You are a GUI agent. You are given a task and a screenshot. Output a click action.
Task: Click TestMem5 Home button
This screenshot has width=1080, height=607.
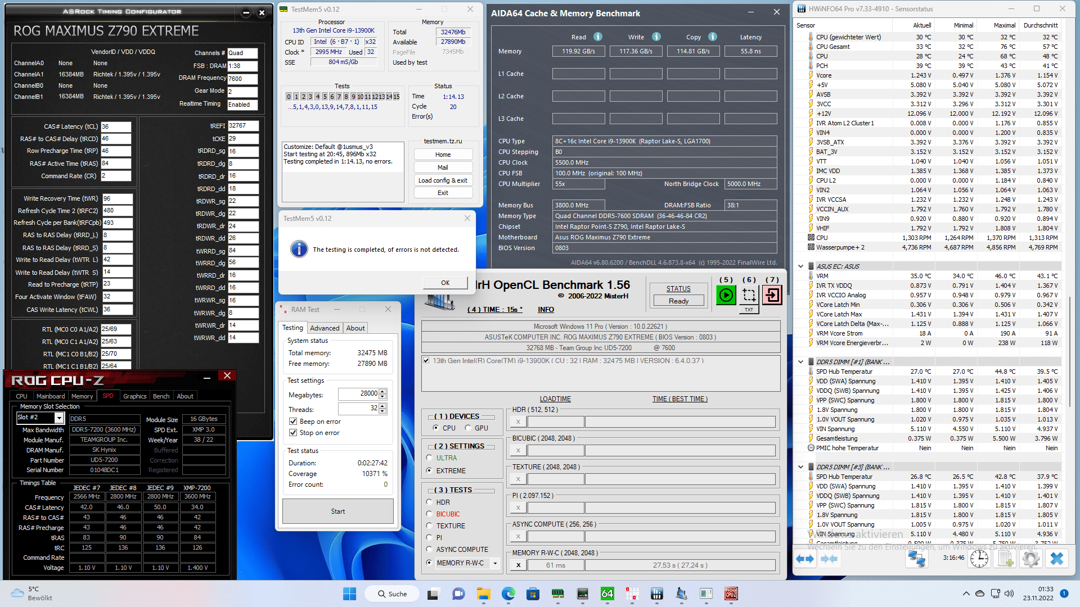443,155
